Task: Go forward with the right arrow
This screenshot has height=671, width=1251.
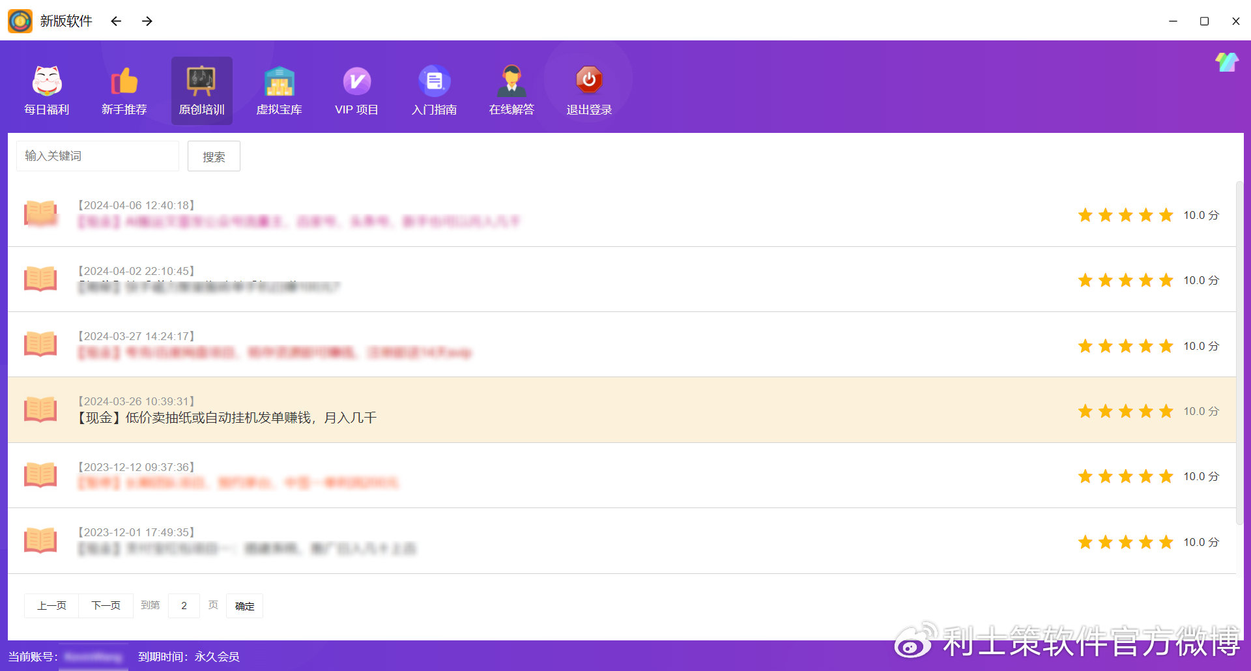Action: point(147,21)
